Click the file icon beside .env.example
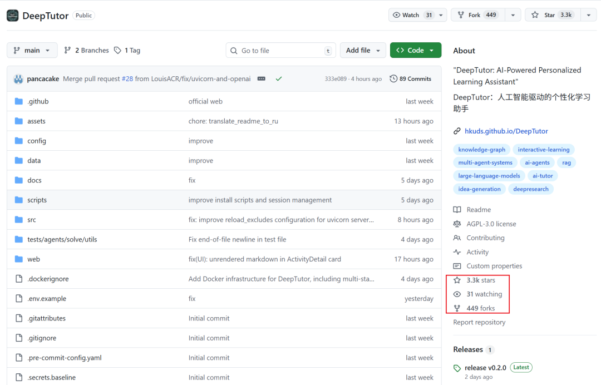The width and height of the screenshot is (601, 385). (x=19, y=298)
